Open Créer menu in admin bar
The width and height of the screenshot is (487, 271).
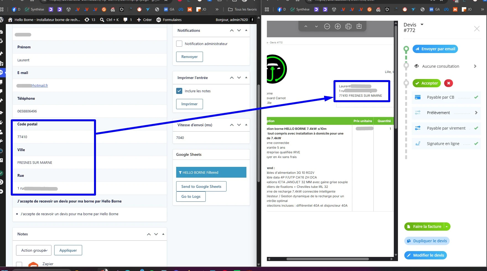point(144,20)
